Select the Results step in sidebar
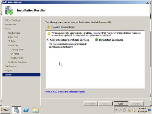Screen dimensions: 152x114 22,75
